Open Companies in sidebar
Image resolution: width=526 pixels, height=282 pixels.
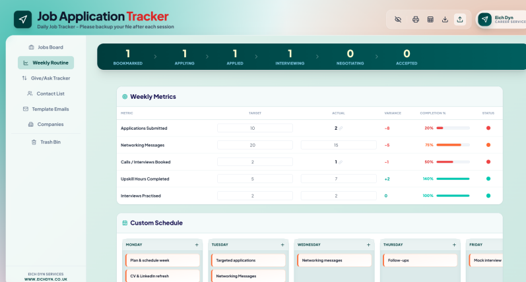(x=46, y=125)
